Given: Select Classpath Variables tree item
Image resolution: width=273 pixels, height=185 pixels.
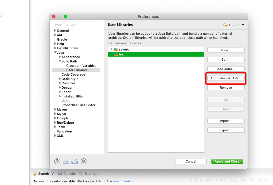Looking at the screenshot, I should (x=81, y=66).
